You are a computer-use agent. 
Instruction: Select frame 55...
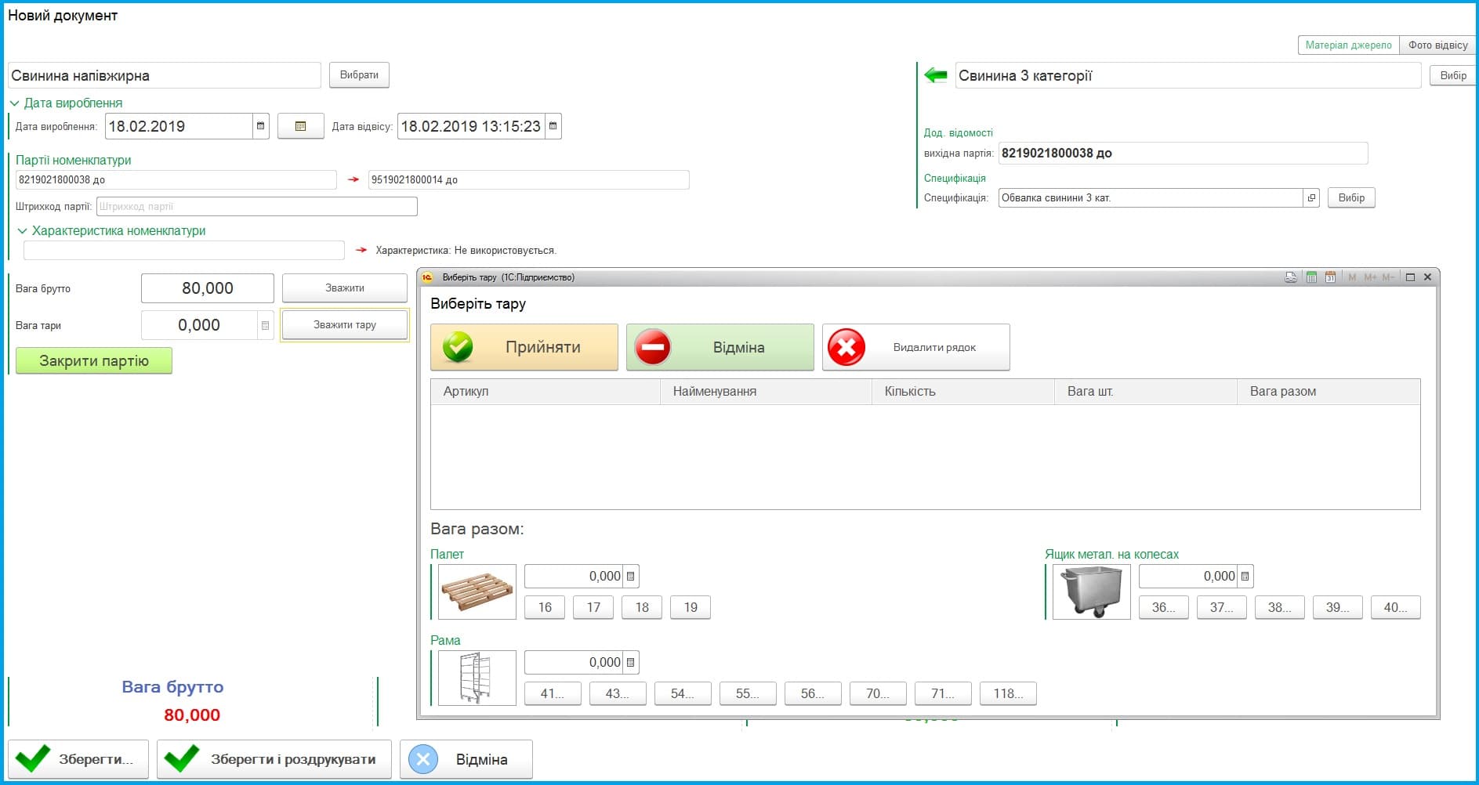(748, 693)
